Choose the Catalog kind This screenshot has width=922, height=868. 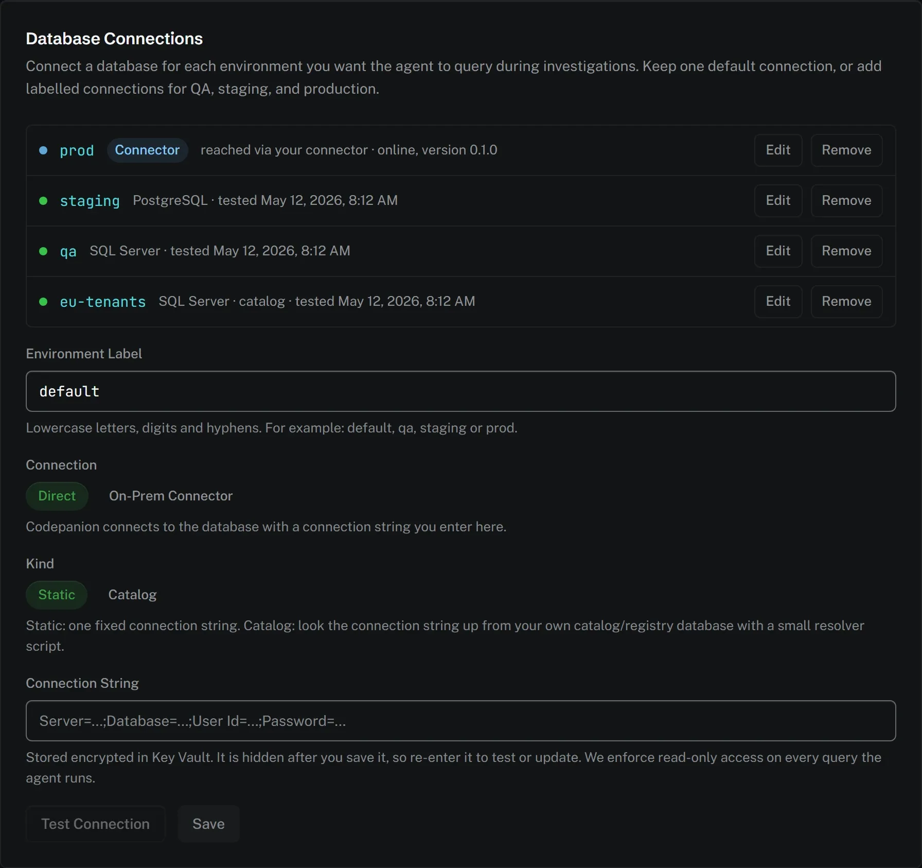click(132, 595)
